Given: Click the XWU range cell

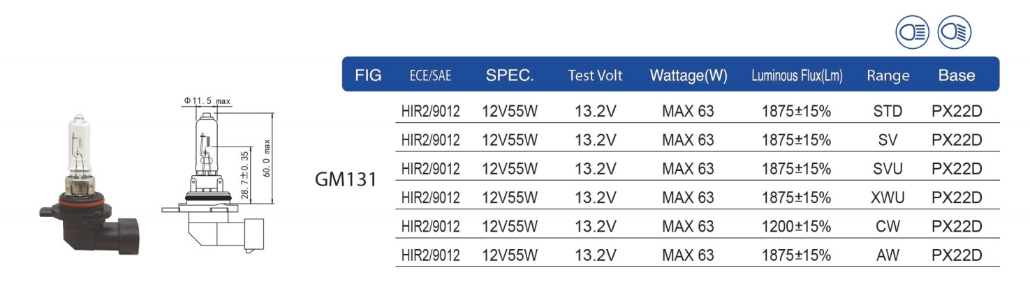Looking at the screenshot, I should 888,197.
